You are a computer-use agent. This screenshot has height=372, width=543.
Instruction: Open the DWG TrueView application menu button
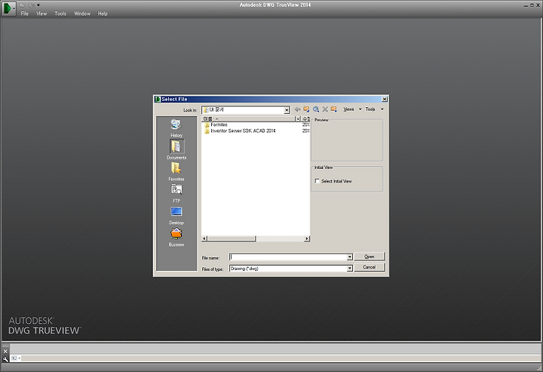[x=8, y=8]
